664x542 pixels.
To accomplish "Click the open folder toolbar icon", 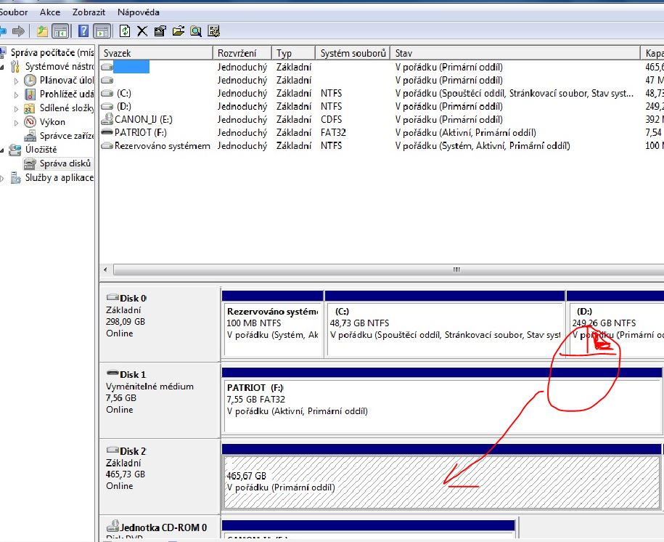I will pyautogui.click(x=178, y=31).
